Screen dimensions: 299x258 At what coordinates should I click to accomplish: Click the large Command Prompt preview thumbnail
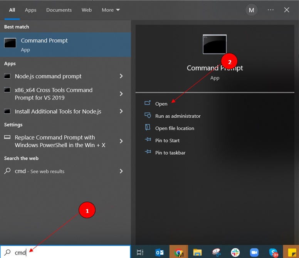[215, 44]
